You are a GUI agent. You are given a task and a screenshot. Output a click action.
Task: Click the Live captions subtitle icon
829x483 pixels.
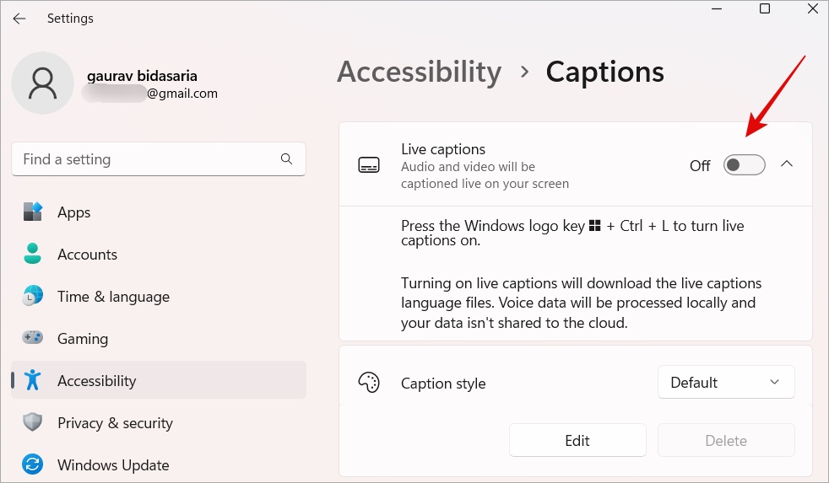click(x=369, y=164)
